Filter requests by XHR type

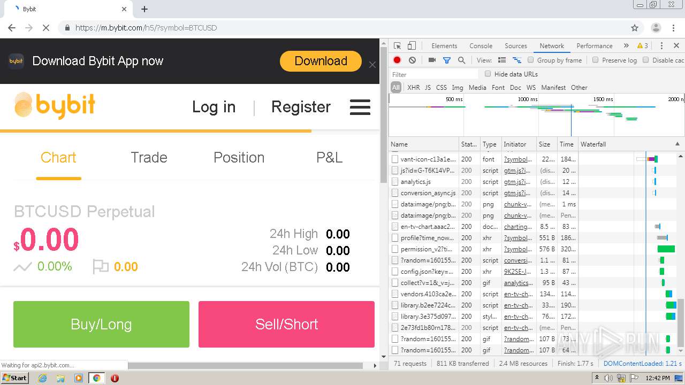coord(413,88)
